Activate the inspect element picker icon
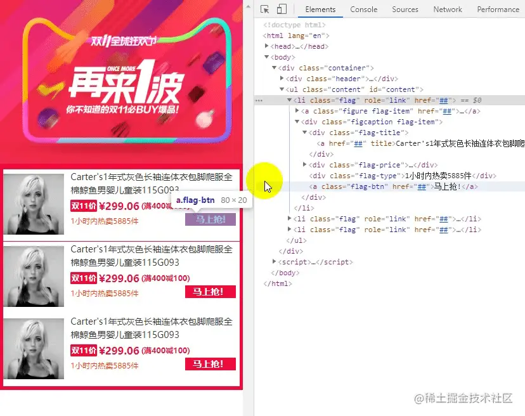 (264, 10)
